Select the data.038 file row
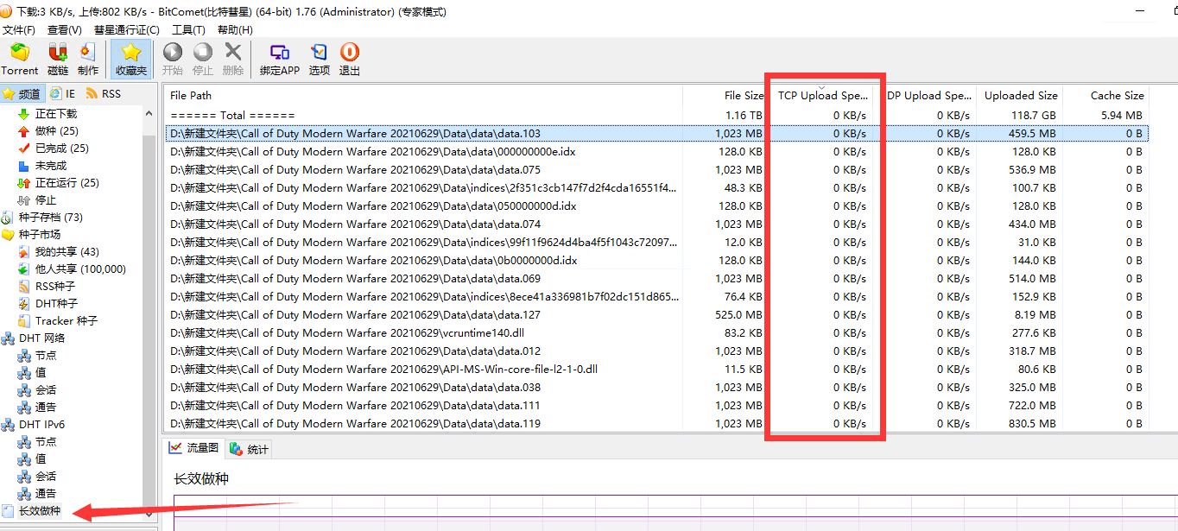1178x531 pixels. (656, 387)
